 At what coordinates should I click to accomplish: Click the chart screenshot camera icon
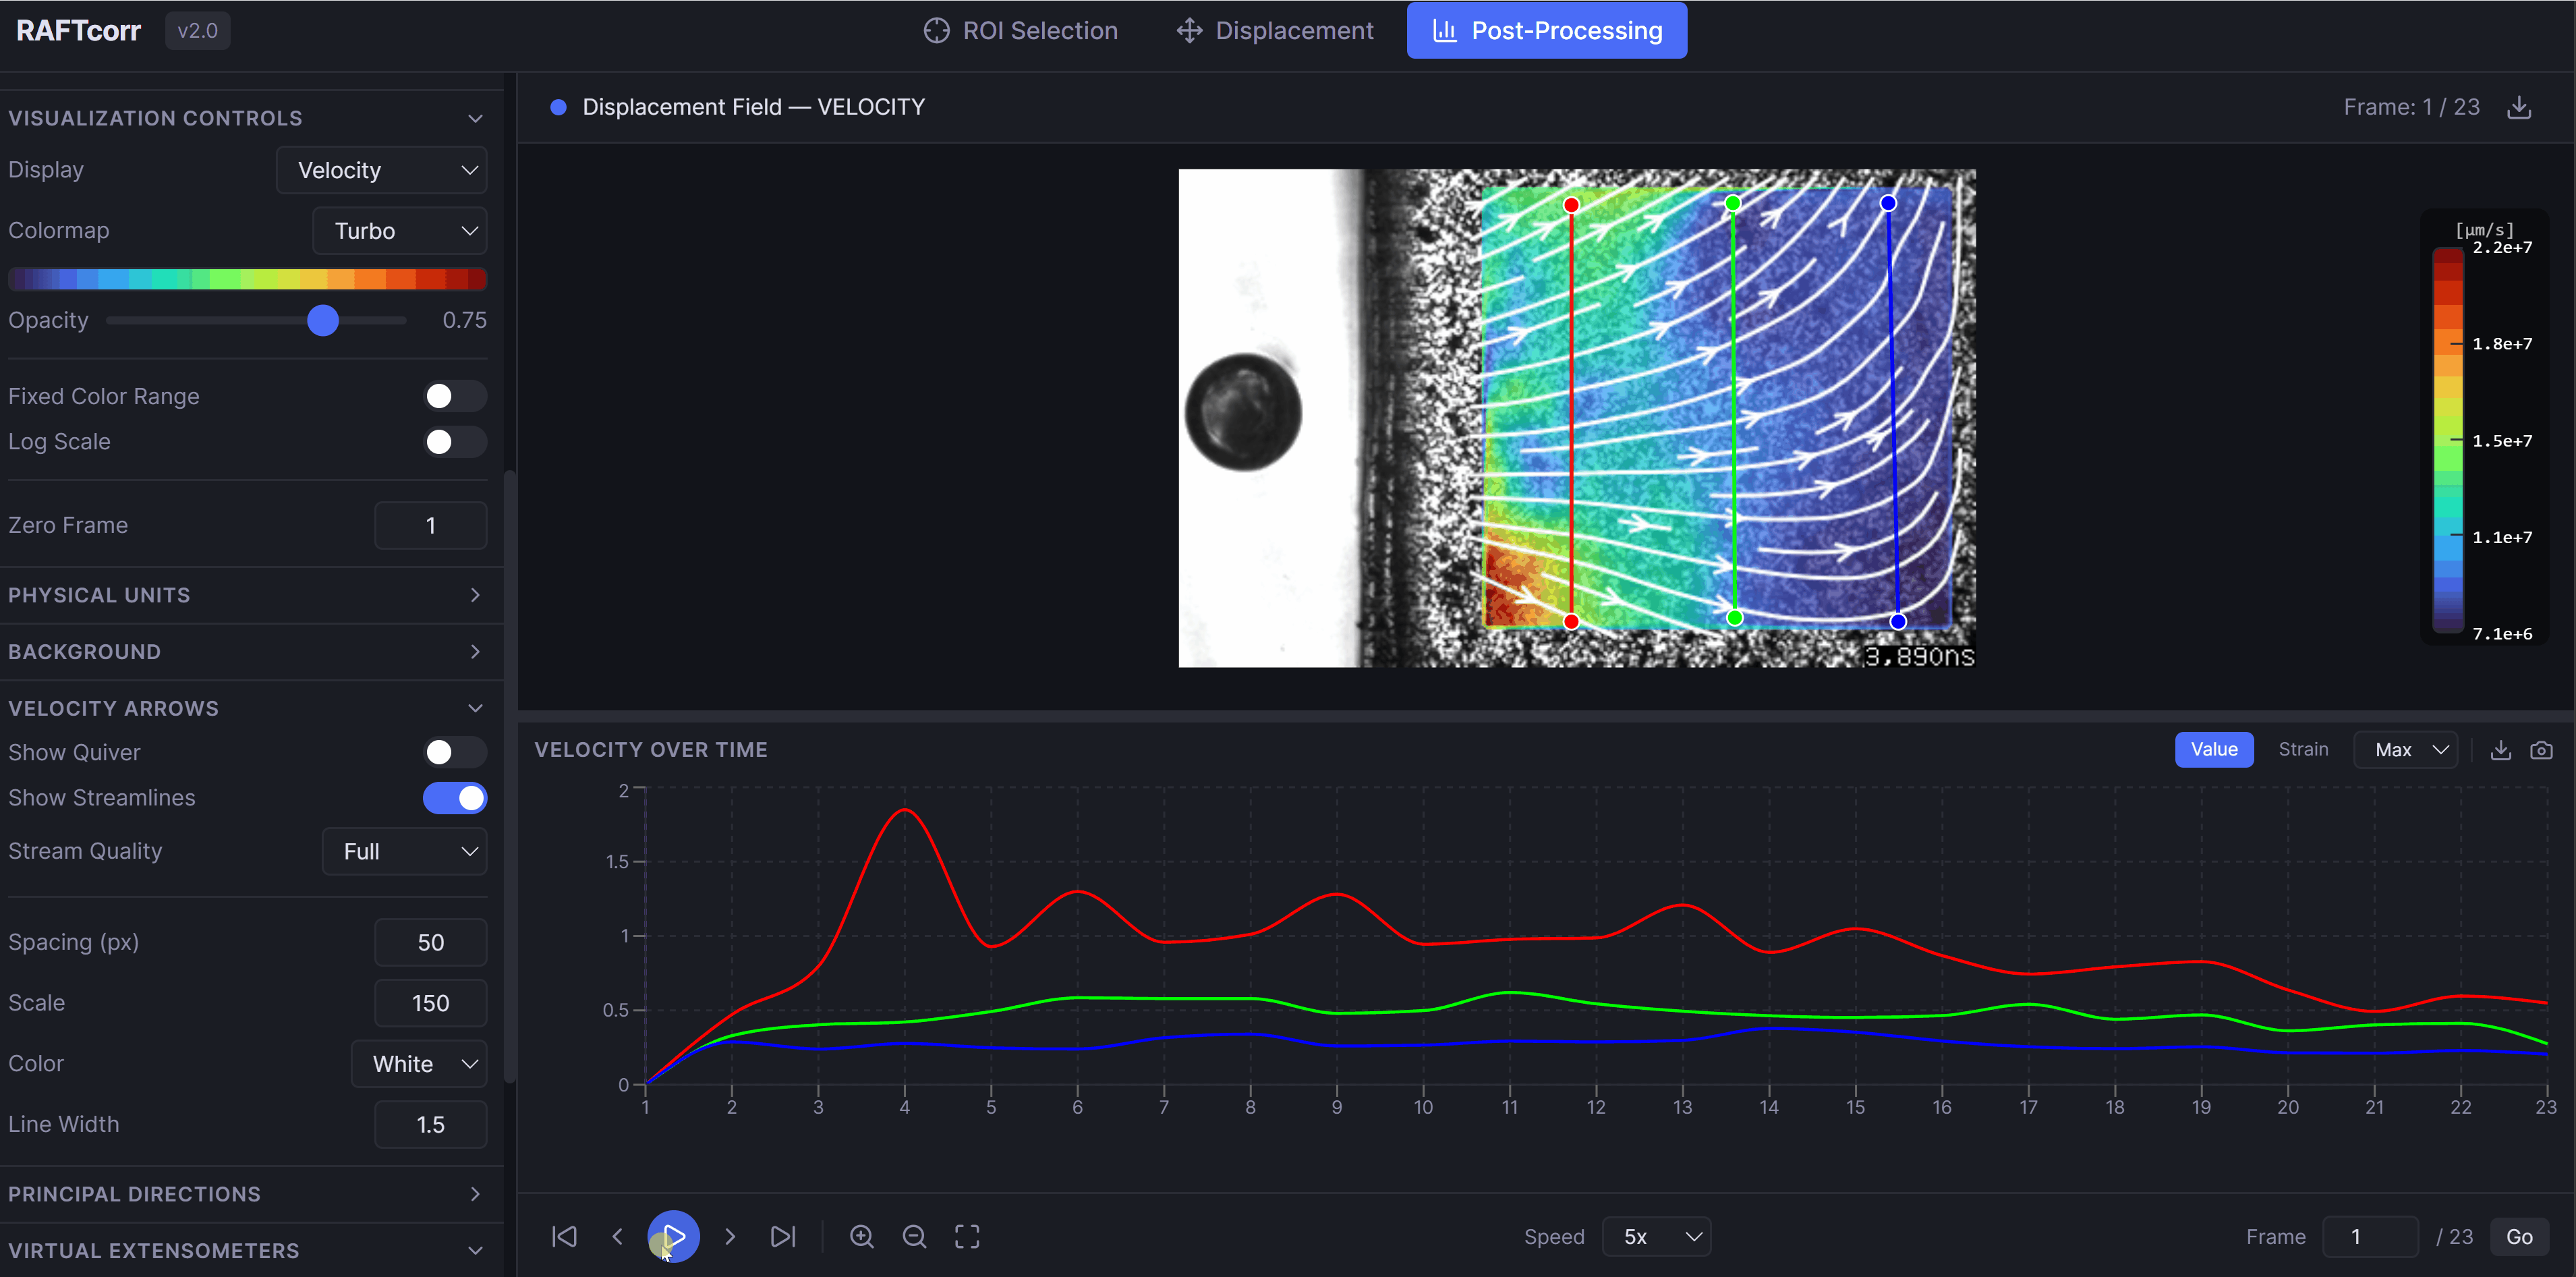click(x=2541, y=750)
